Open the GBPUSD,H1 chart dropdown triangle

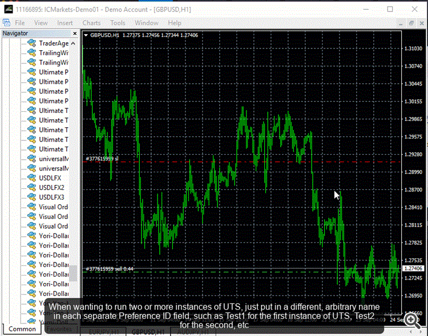86,35
